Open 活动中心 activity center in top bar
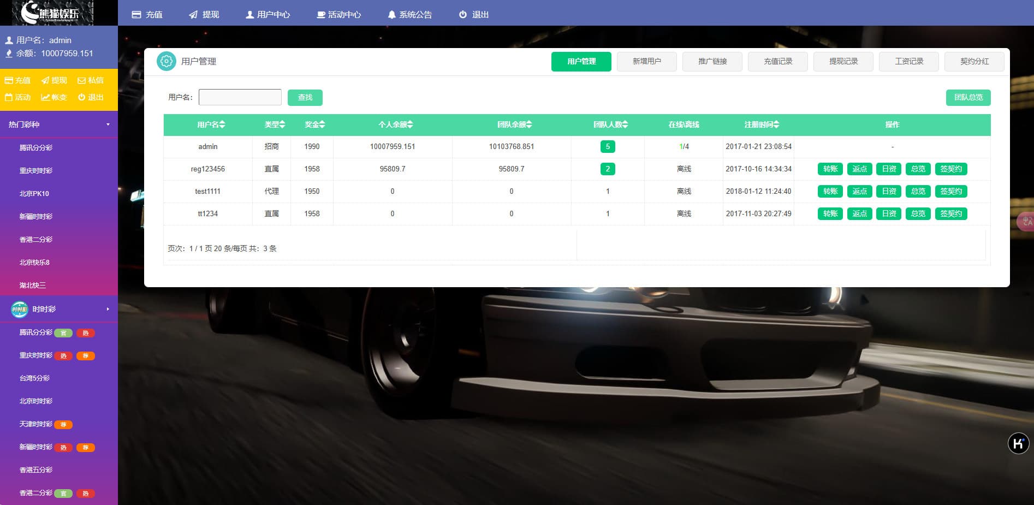The image size is (1034, 505). [338, 15]
